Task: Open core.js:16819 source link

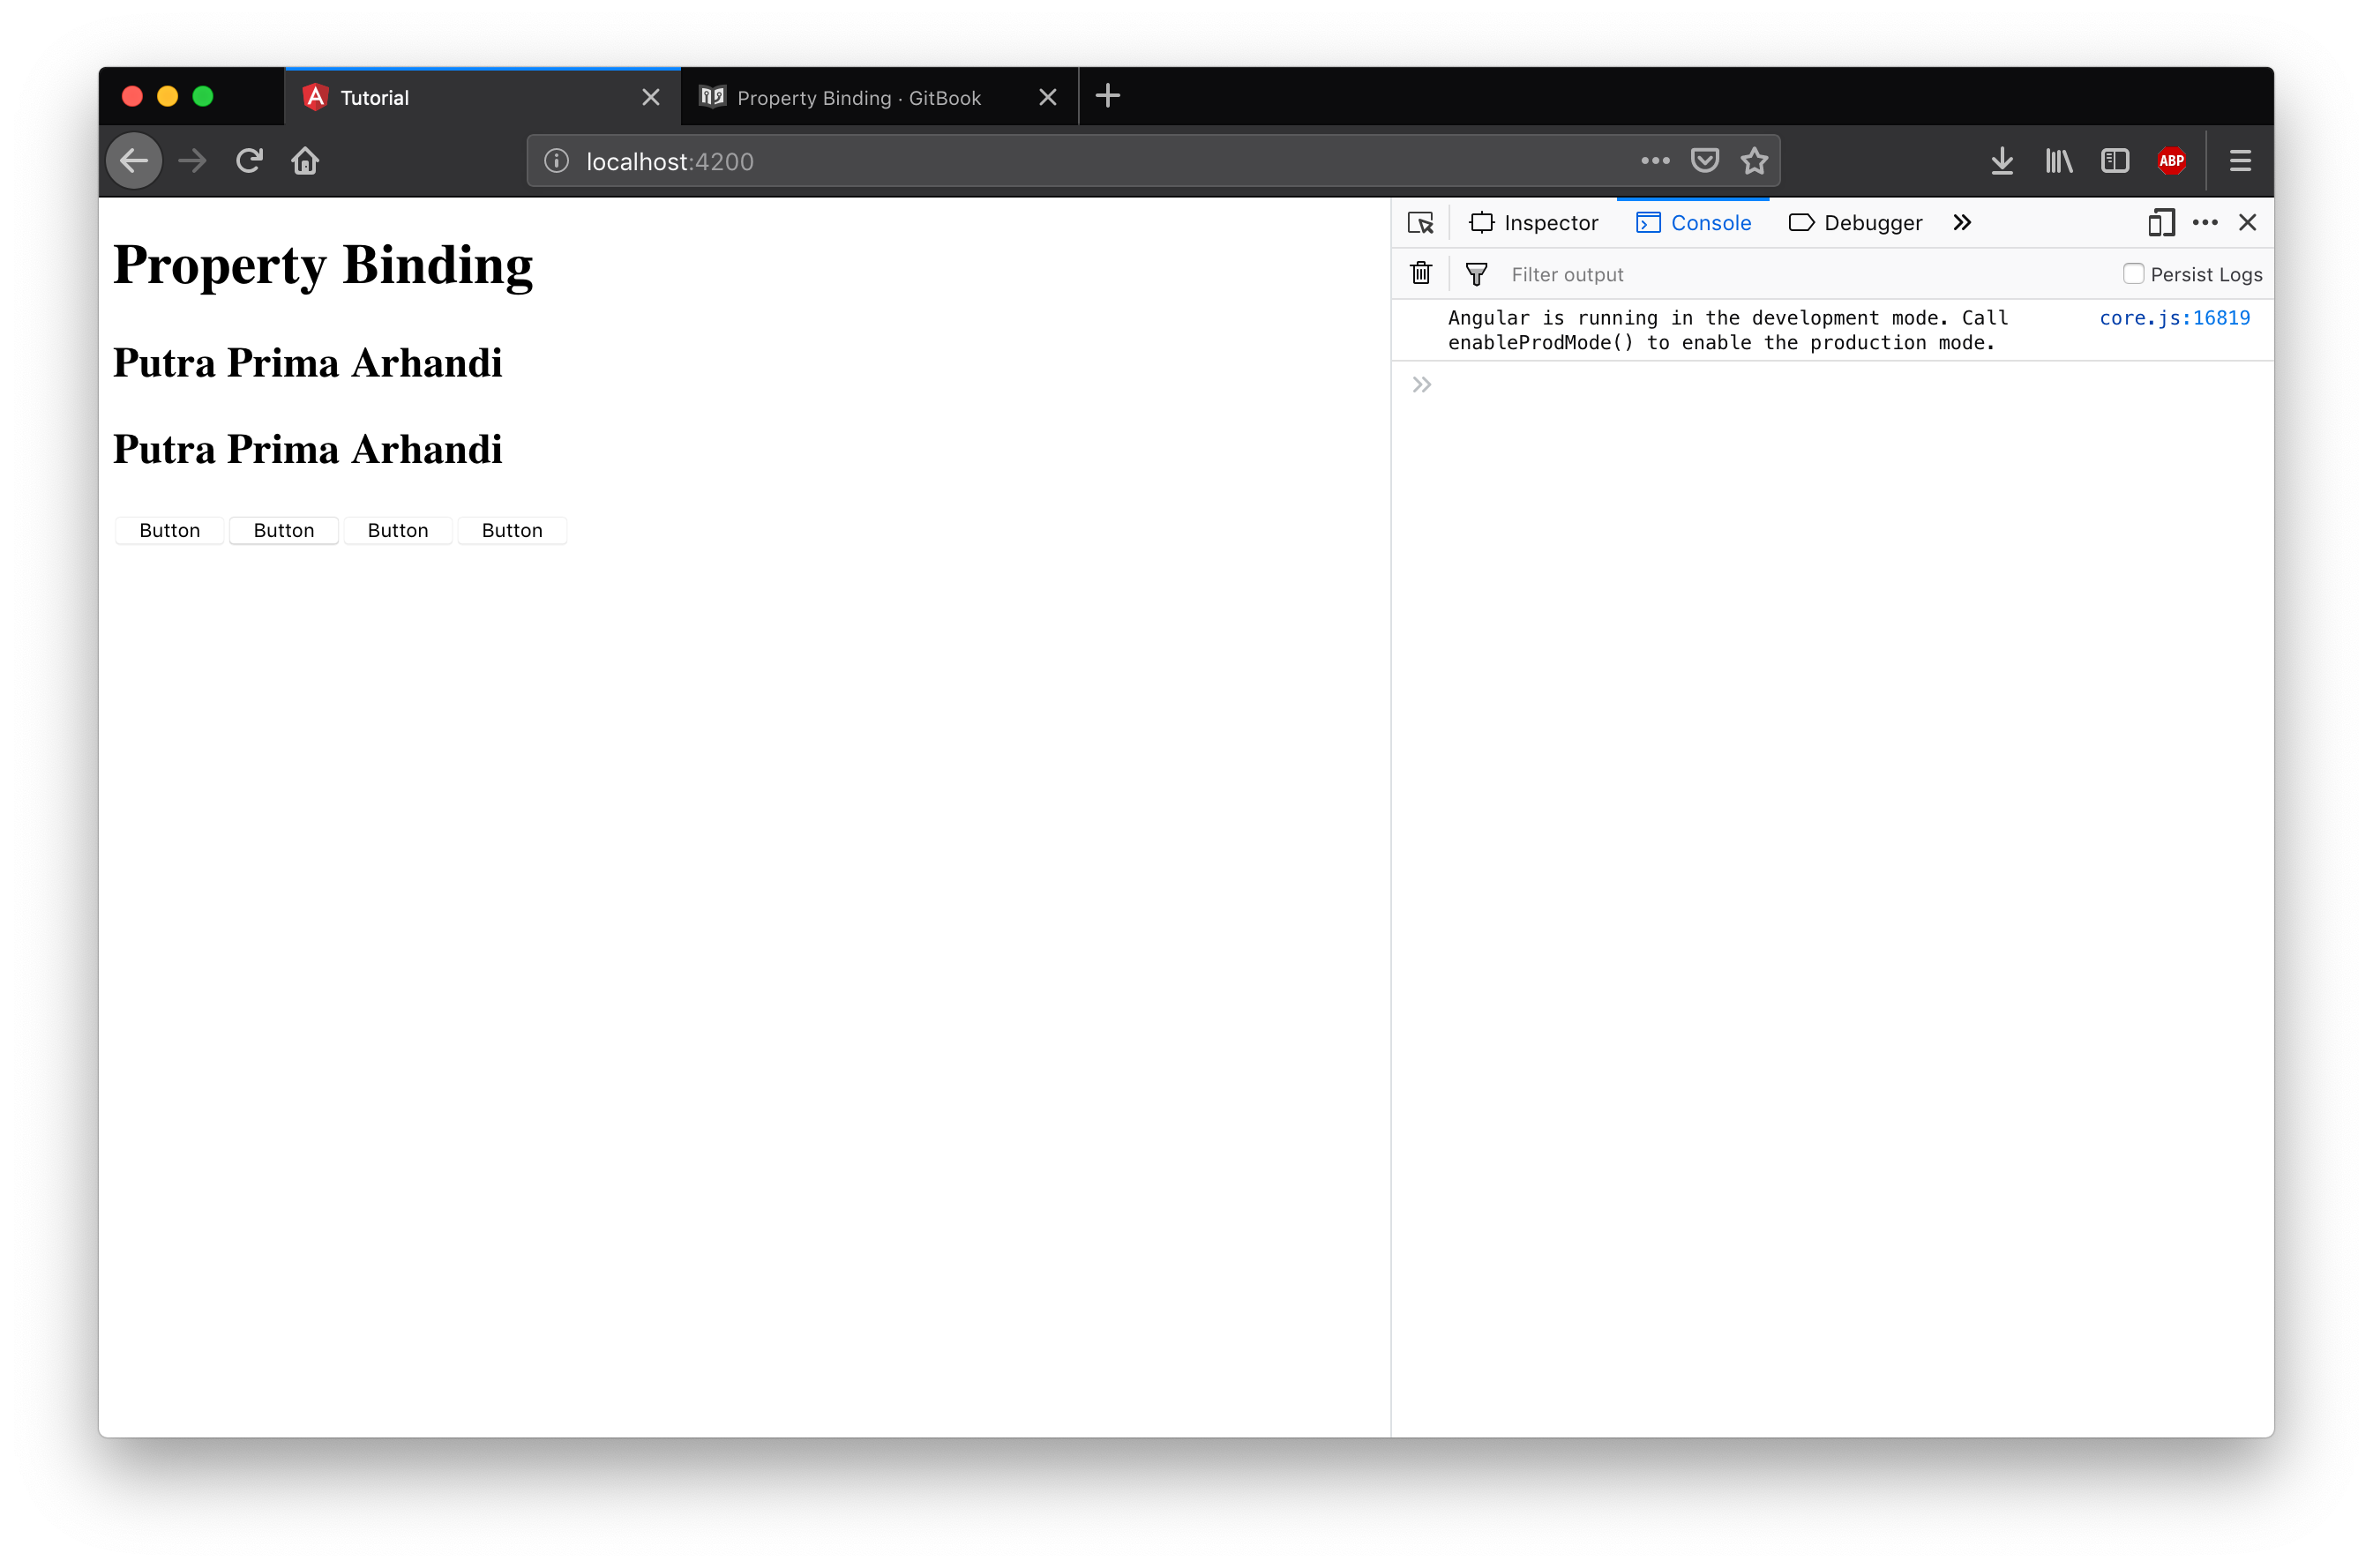Action: [2174, 318]
